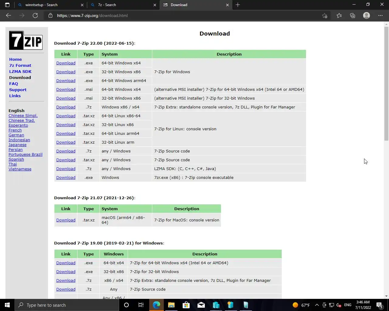Download 64-bit Windows x64 .exe for 22.00
Image resolution: width=389 pixels, height=311 pixels.
[66, 63]
